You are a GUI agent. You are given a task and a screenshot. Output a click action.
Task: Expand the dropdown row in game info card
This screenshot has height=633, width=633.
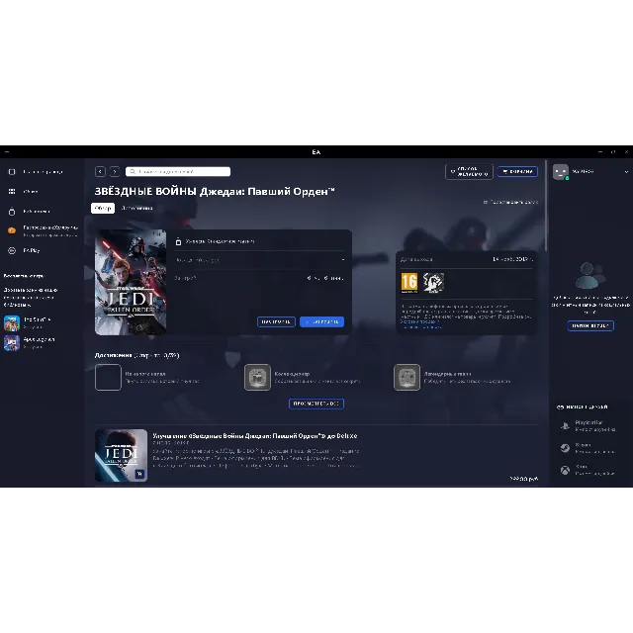(x=260, y=260)
